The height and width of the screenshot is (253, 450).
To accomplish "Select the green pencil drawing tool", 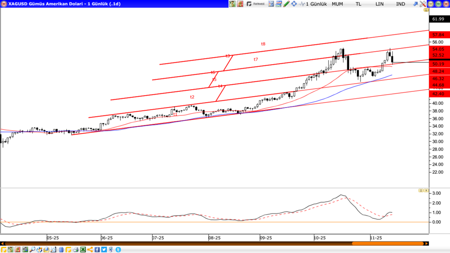I will [286, 4].
